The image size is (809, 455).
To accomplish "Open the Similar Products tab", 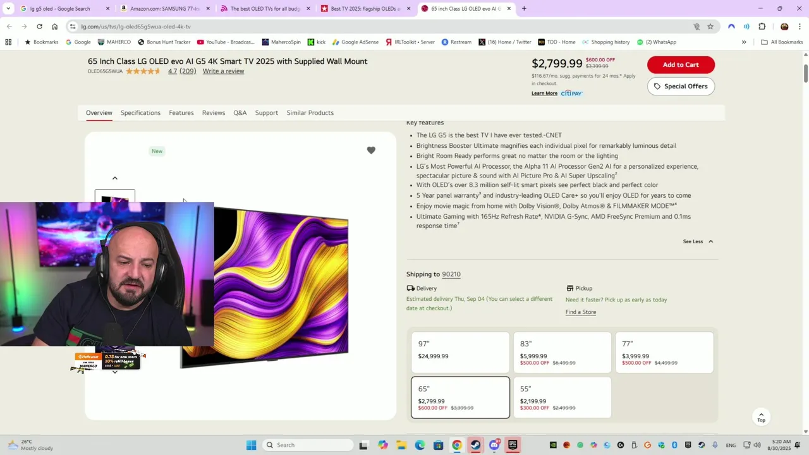I will [x=310, y=112].
